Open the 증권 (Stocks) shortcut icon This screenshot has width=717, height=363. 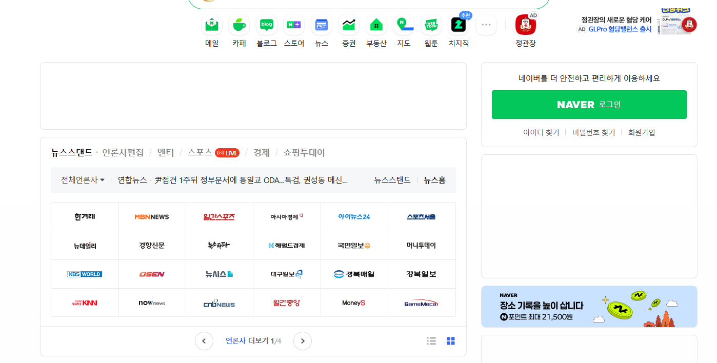[x=349, y=25]
